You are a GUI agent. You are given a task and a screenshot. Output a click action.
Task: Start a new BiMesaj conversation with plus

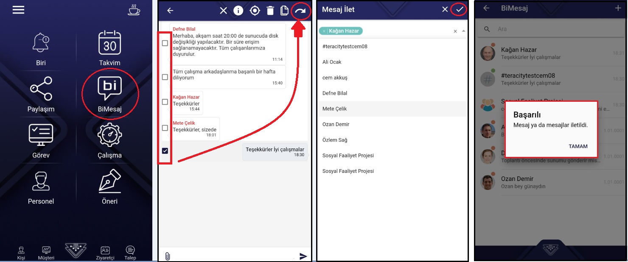[x=618, y=8]
